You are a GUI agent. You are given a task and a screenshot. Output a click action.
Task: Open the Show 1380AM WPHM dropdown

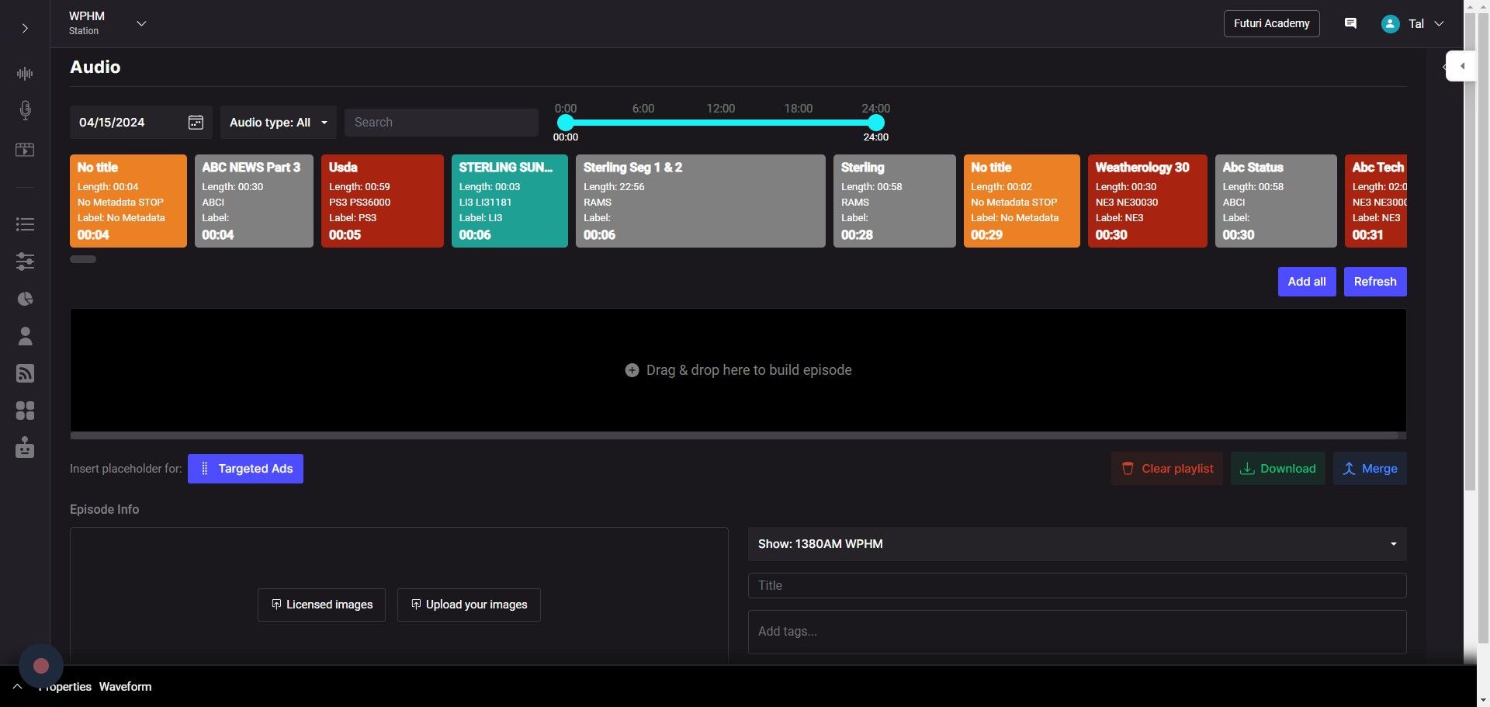(x=1076, y=544)
